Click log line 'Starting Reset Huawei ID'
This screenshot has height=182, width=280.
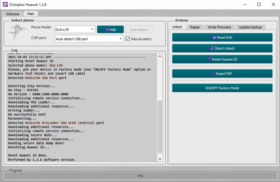[x=30, y=61]
